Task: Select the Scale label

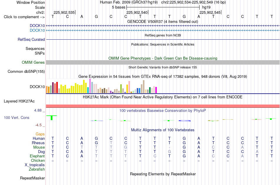Action: (x=40, y=7)
